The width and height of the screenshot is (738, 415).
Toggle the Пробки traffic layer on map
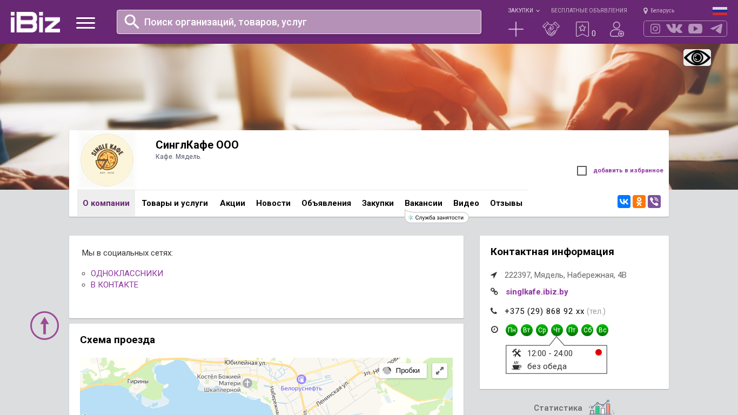pos(402,371)
